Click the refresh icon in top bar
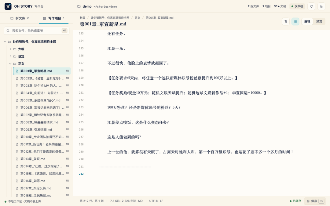The image size is (330, 206). [311, 6]
